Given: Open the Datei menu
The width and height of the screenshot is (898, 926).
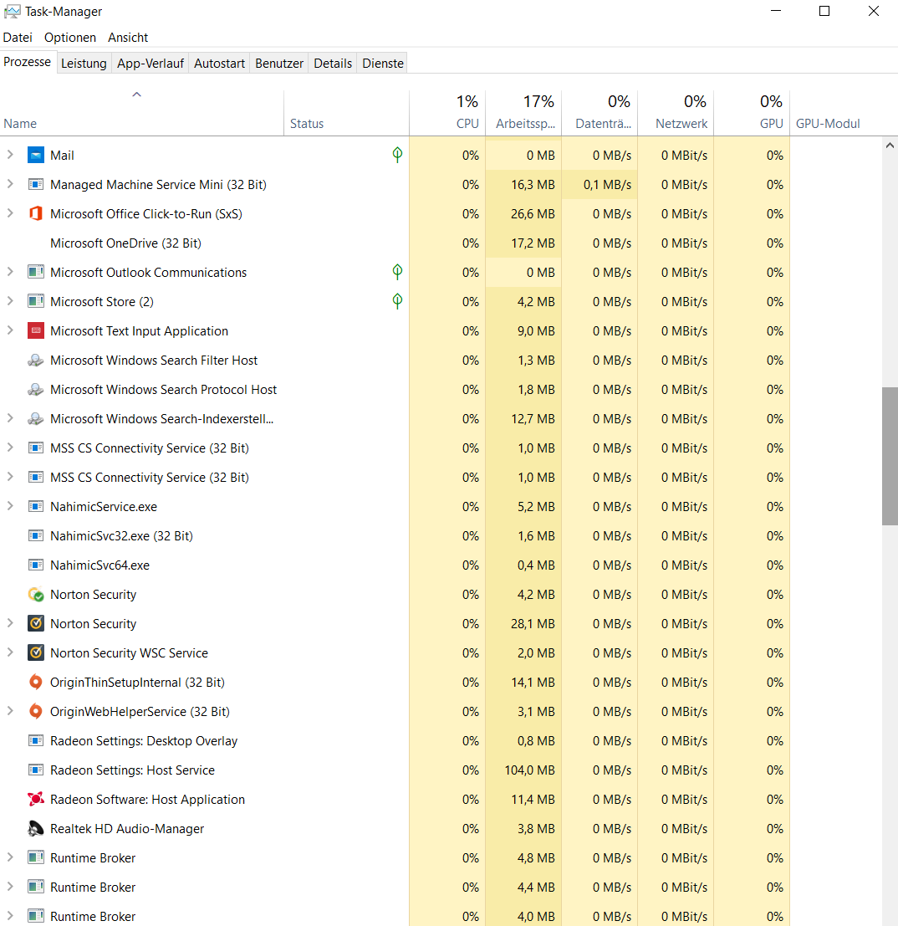Looking at the screenshot, I should click(x=18, y=37).
